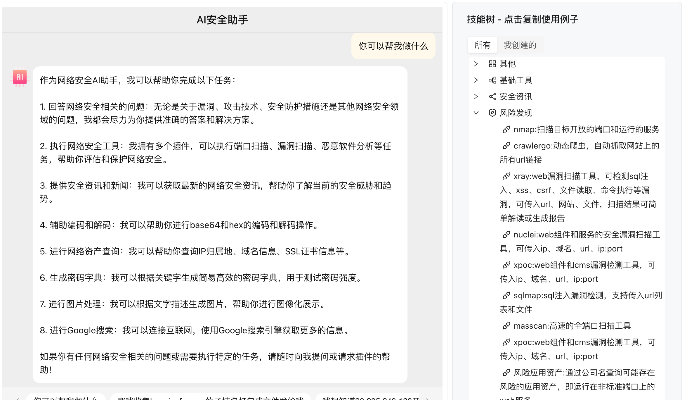Click the 基础工具 category icon
The image size is (687, 400).
point(492,80)
